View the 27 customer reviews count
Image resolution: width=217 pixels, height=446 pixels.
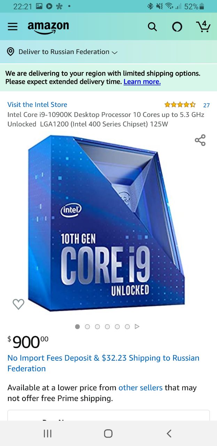coord(207,105)
